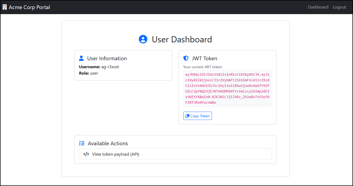Click the username value ag-r3sost

pos(110,67)
